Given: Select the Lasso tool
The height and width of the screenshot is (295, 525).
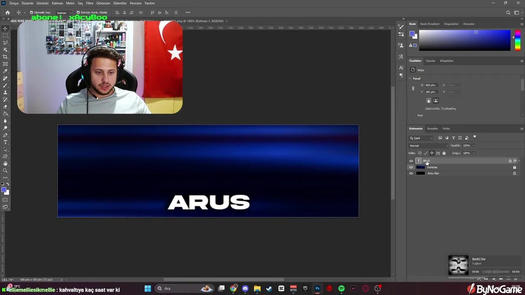Looking at the screenshot, I should click(5, 43).
